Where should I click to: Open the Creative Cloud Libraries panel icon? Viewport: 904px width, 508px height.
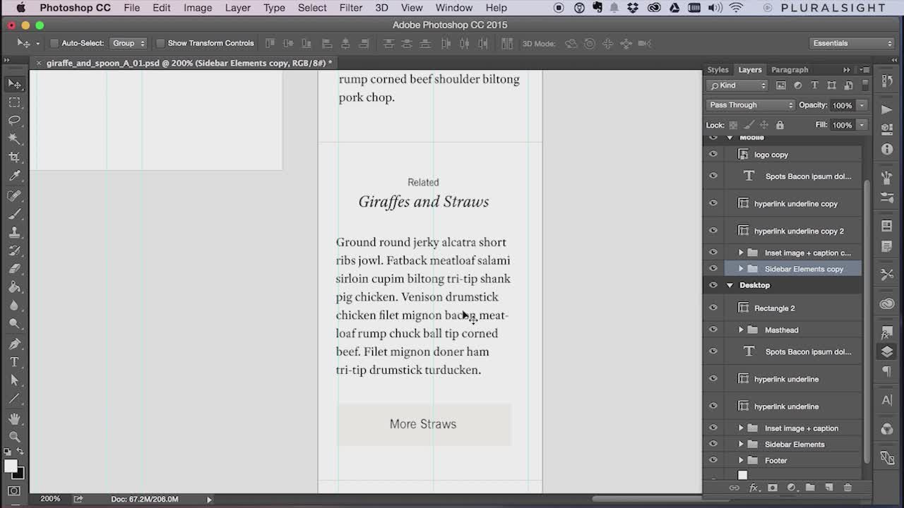(887, 304)
